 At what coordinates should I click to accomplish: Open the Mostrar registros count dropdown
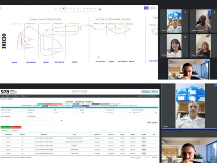pyautogui.click(x=10, y=131)
